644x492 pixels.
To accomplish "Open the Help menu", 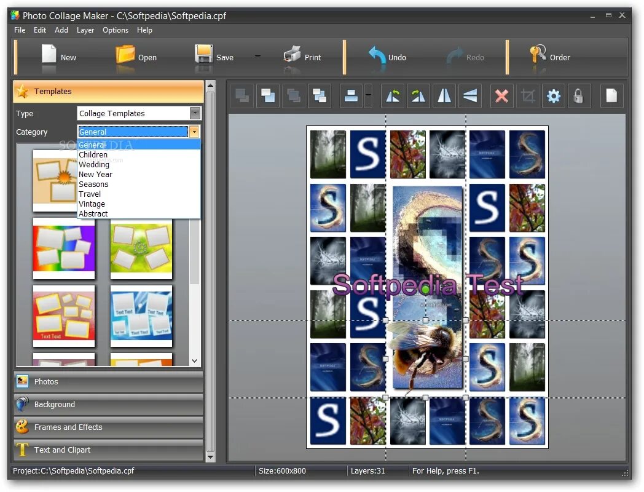I will pos(144,30).
